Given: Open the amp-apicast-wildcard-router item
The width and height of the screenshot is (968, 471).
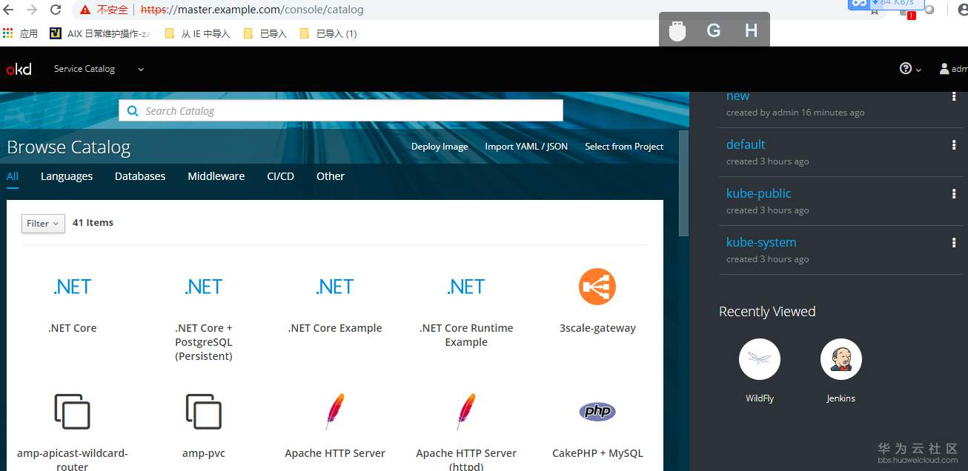Looking at the screenshot, I should [73, 433].
